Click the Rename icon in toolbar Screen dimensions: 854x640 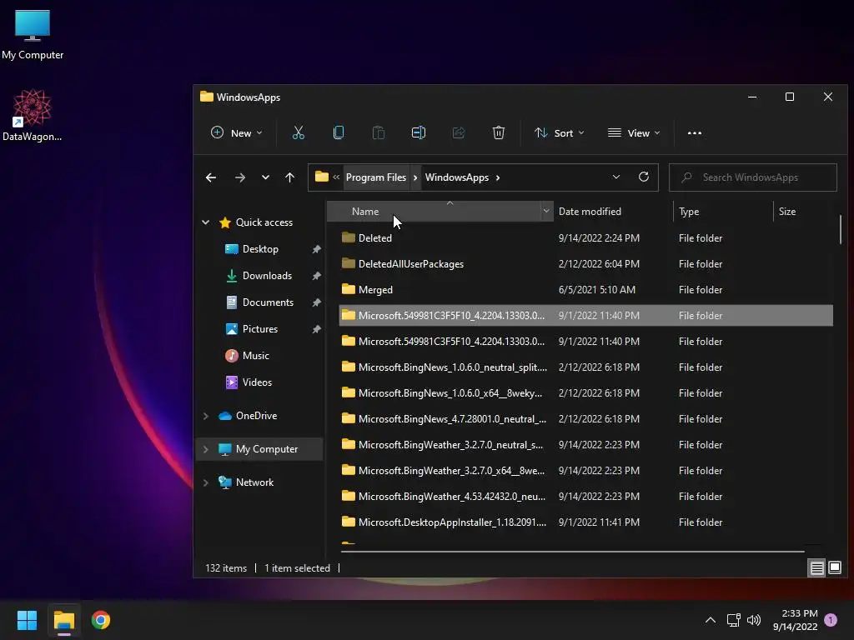point(419,132)
